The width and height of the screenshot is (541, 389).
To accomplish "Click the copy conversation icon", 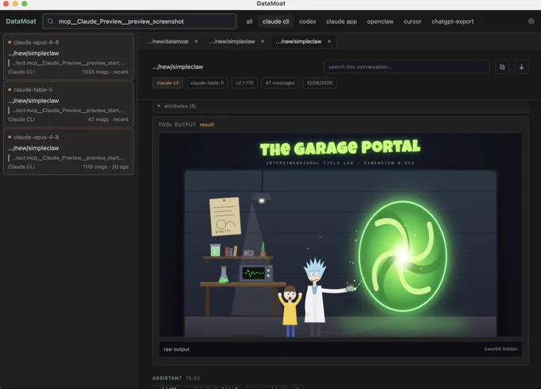I will point(502,67).
